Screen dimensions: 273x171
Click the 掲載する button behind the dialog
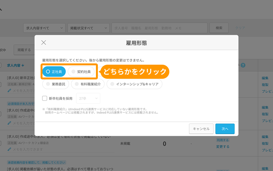[24, 50]
